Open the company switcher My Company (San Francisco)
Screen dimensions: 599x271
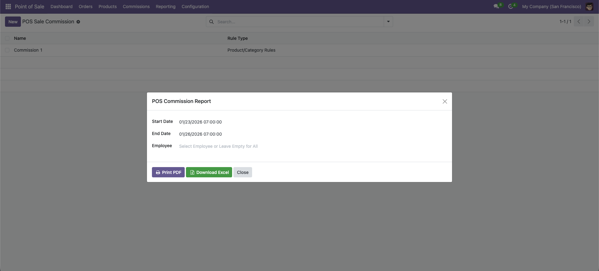click(x=552, y=7)
